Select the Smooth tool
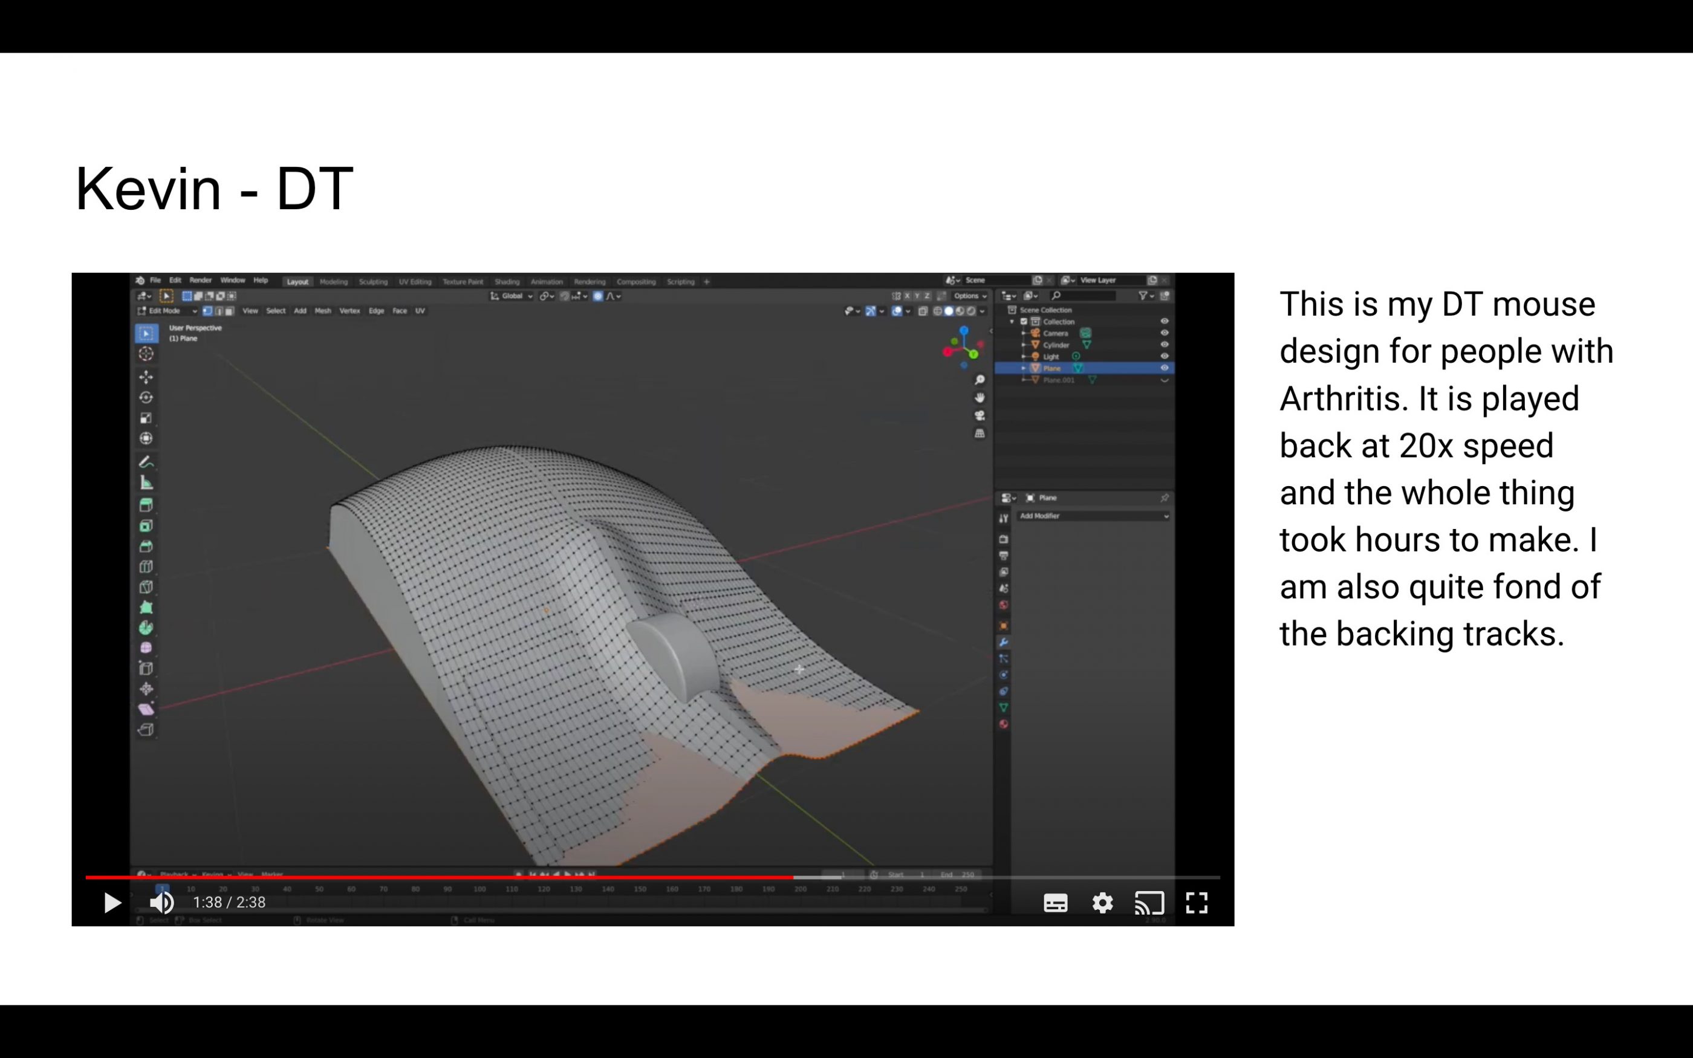This screenshot has height=1058, width=1693. pyautogui.click(x=146, y=648)
